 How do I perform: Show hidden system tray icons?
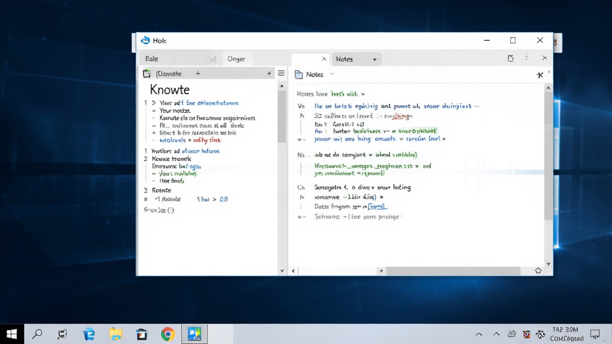pyautogui.click(x=479, y=334)
